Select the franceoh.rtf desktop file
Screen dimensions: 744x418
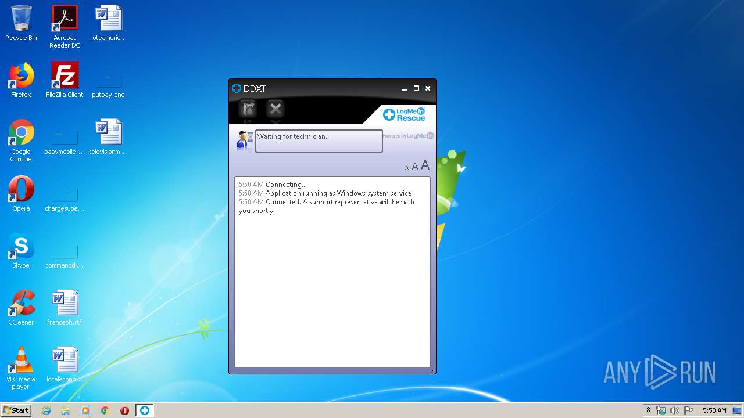click(65, 308)
